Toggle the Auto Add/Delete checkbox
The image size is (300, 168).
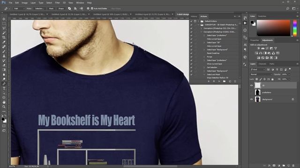pos(92,8)
